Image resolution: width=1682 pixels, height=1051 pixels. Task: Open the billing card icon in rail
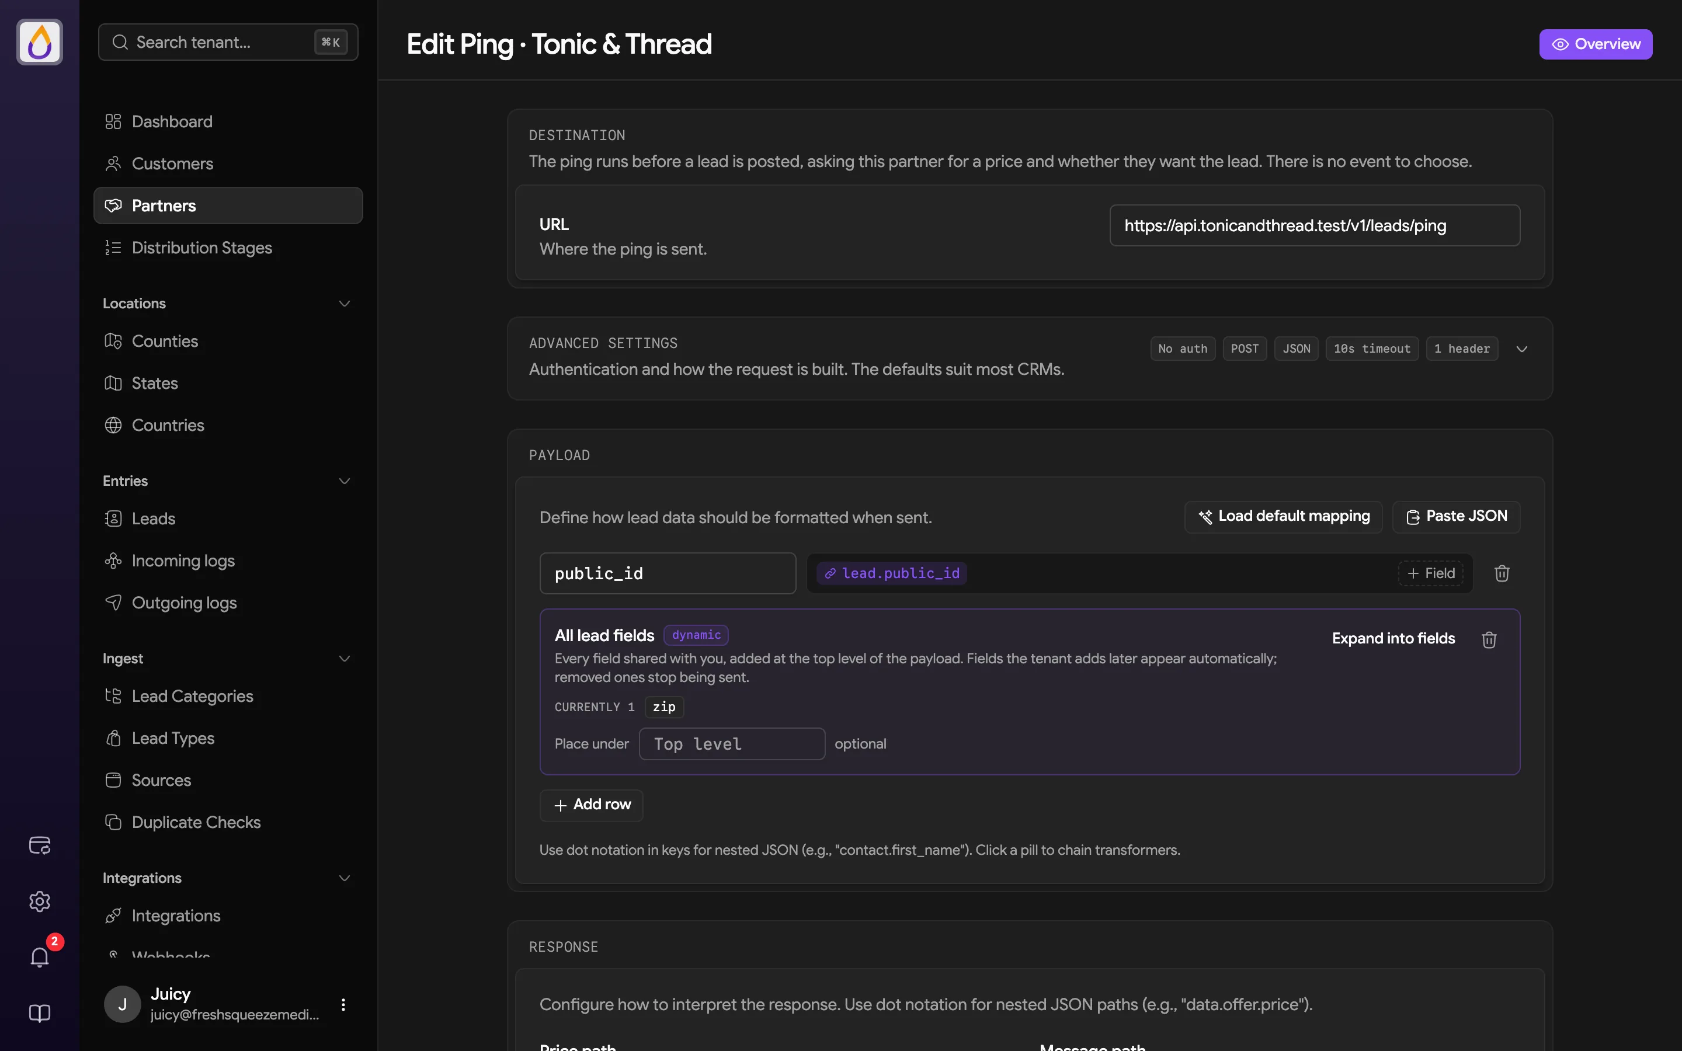[x=40, y=845]
